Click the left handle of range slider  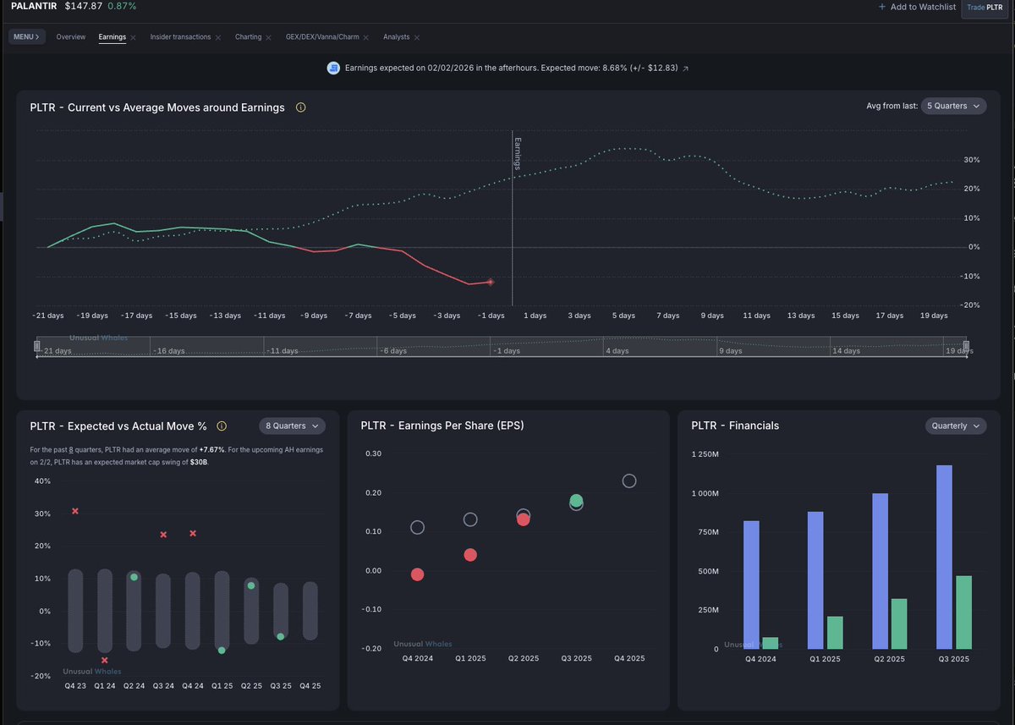click(x=36, y=346)
